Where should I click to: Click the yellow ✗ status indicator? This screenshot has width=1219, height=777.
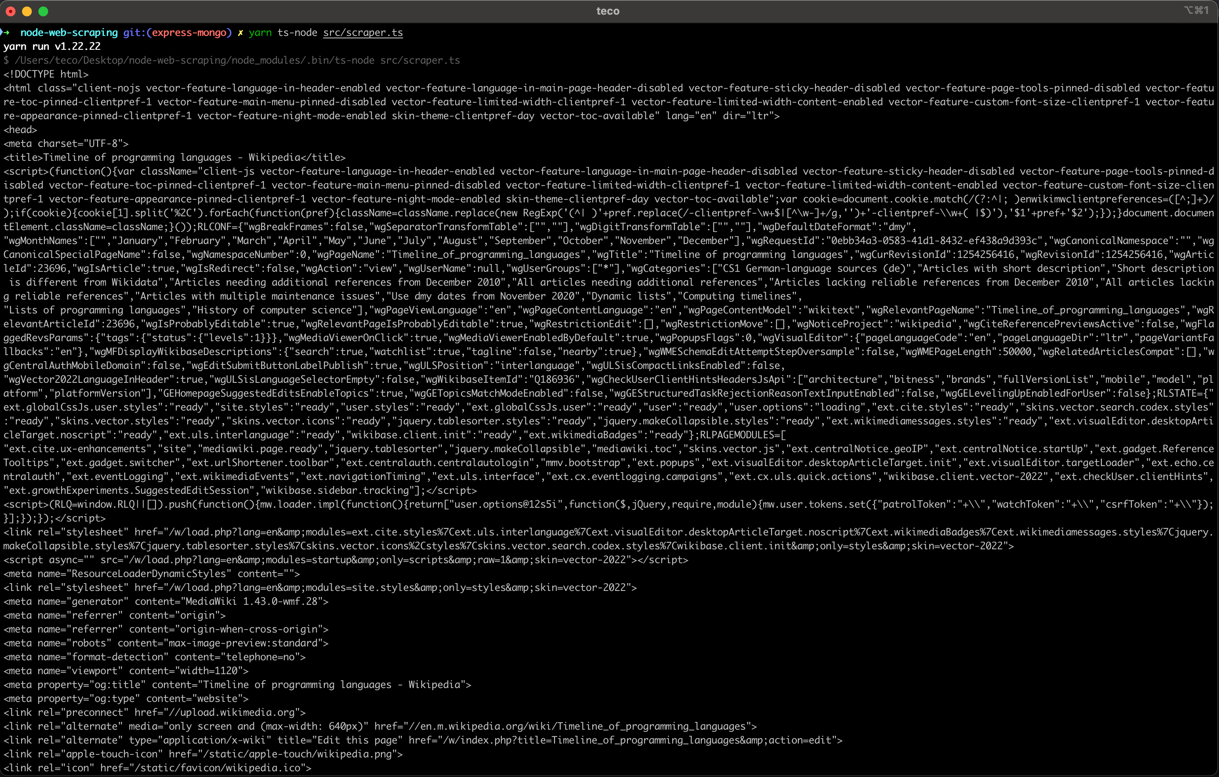(240, 32)
